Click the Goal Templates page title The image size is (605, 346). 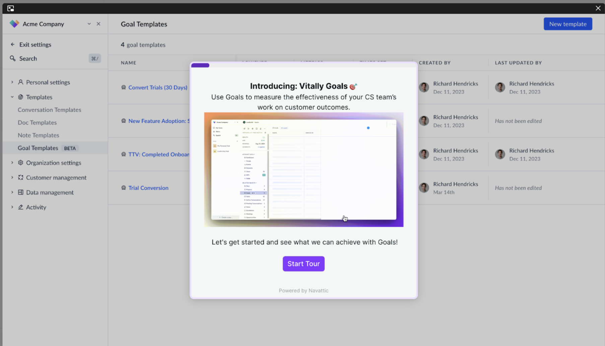coord(144,24)
